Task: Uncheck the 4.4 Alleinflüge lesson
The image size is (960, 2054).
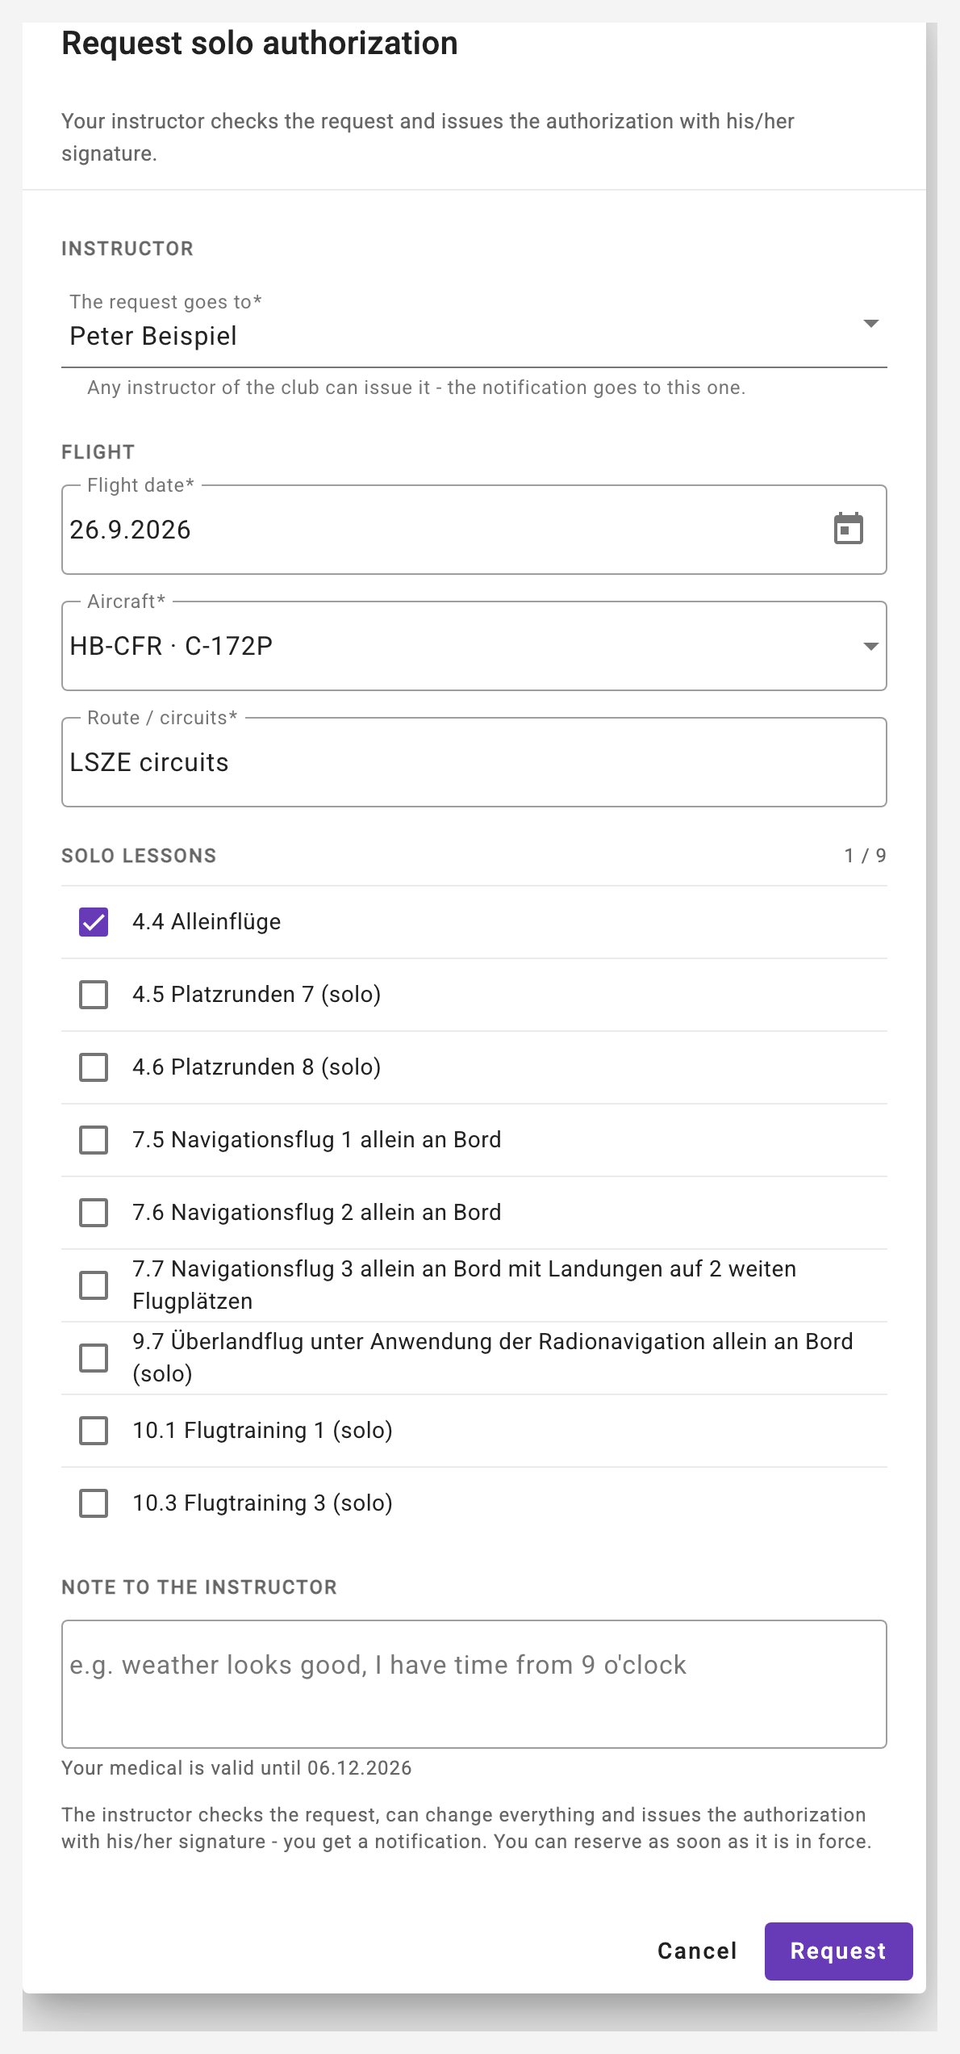Action: 94,922
